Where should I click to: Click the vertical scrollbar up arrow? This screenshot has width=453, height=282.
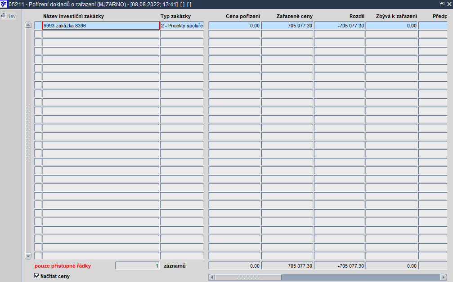click(x=28, y=25)
